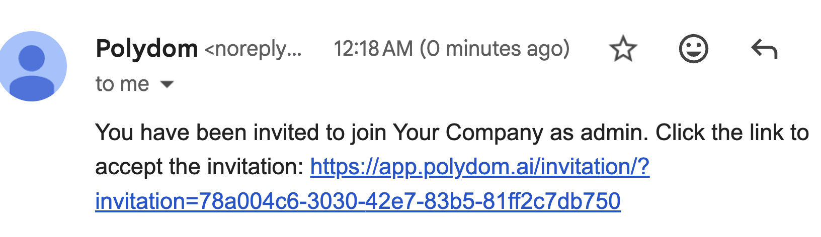
Task: Open the sender's profile avatar
Action: (33, 66)
